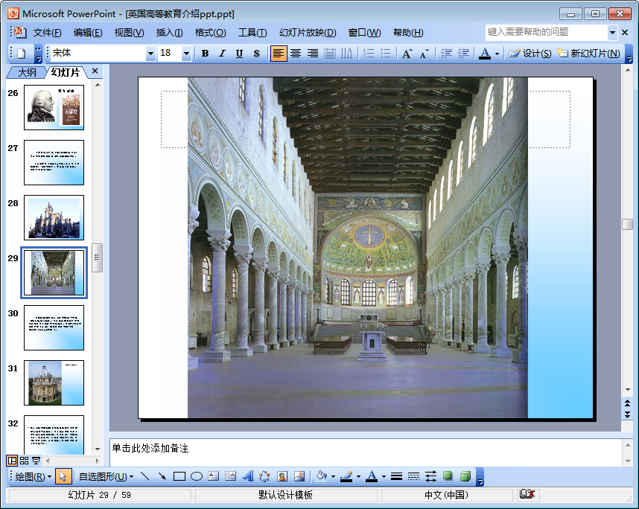Select Align Left alignment
639x509 pixels.
tap(279, 54)
